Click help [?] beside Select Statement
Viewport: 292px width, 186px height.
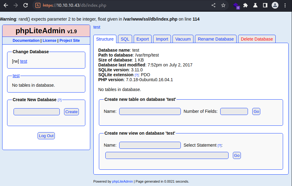coord(220,145)
